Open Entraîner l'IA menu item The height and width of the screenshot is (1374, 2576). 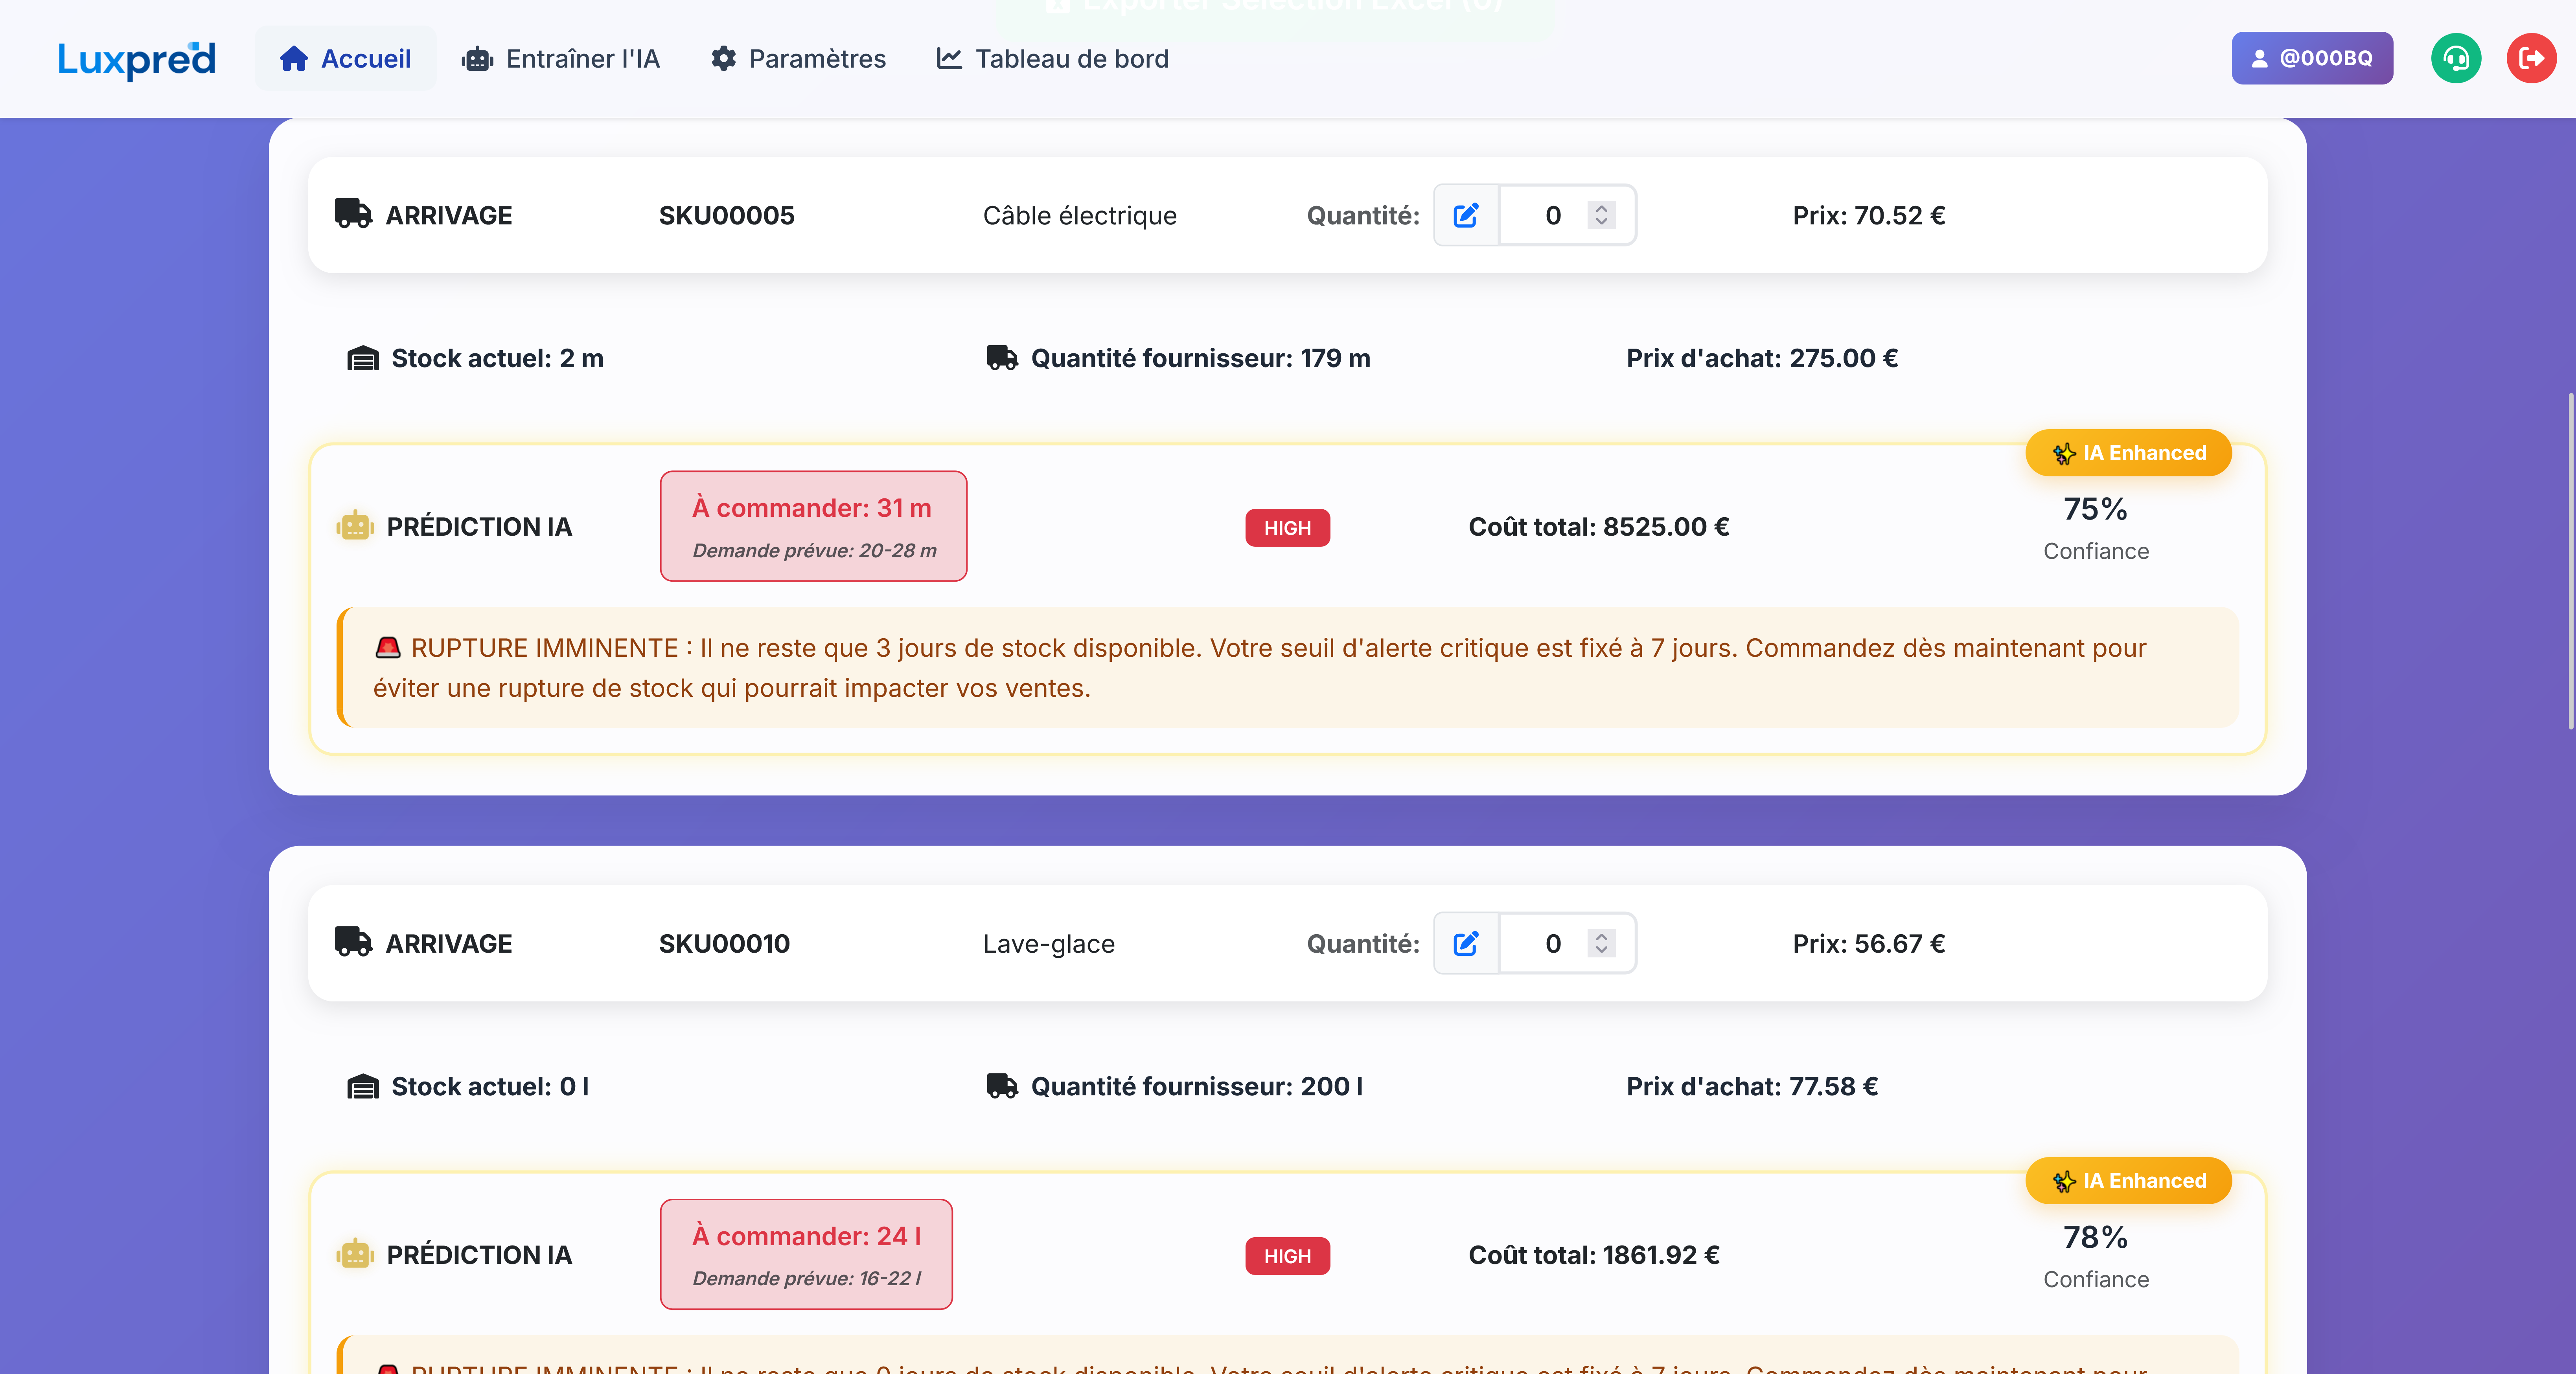[x=561, y=59]
